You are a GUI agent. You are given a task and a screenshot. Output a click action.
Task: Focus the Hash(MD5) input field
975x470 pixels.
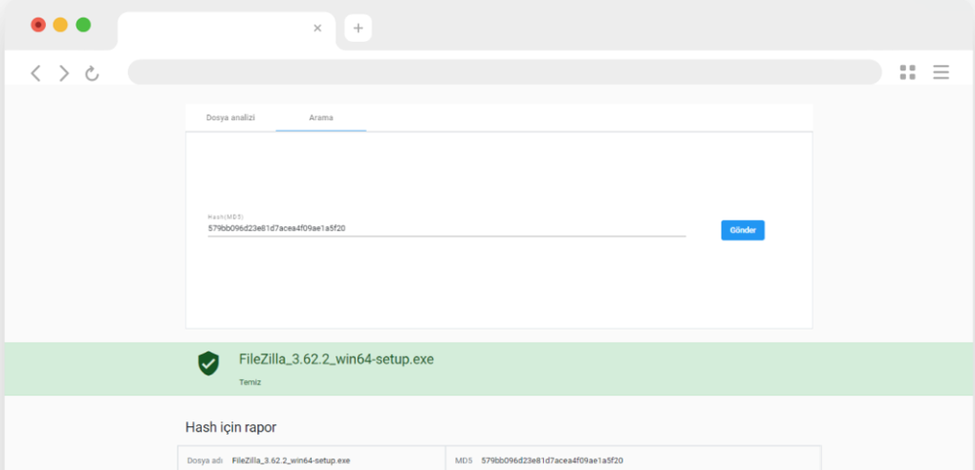(447, 228)
